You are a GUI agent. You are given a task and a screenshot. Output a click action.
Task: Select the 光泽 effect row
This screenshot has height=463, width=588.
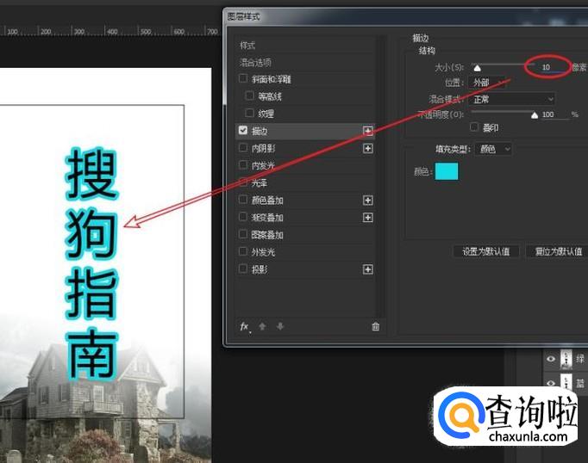pos(305,182)
